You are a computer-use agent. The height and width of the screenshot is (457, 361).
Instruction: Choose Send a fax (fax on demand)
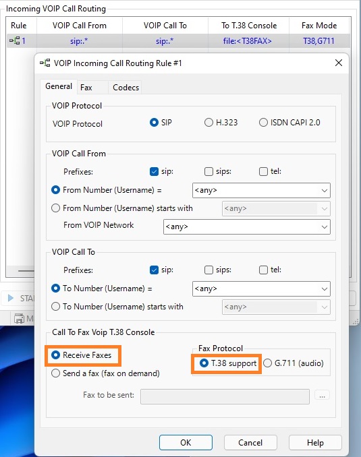click(55, 373)
